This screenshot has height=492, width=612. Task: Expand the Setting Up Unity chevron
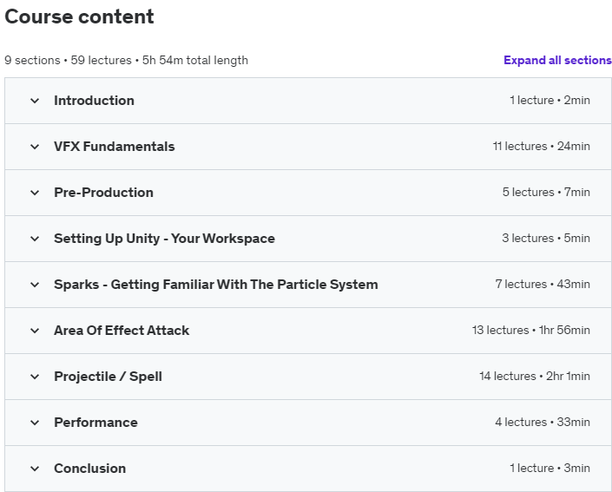(35, 239)
